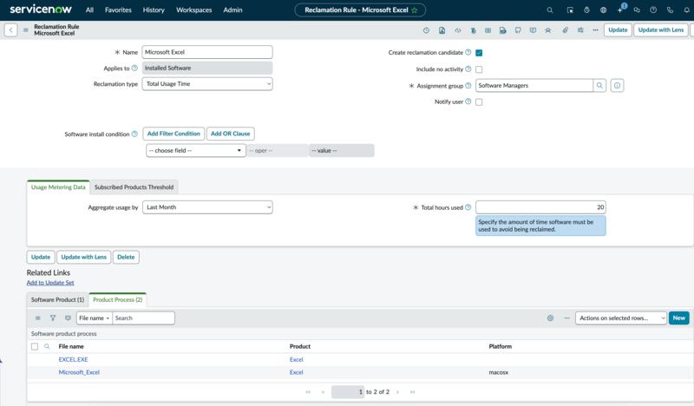Screen dimensions: 694x406
Task: Open the EXCEL.EXE file name link
Action: [73, 359]
